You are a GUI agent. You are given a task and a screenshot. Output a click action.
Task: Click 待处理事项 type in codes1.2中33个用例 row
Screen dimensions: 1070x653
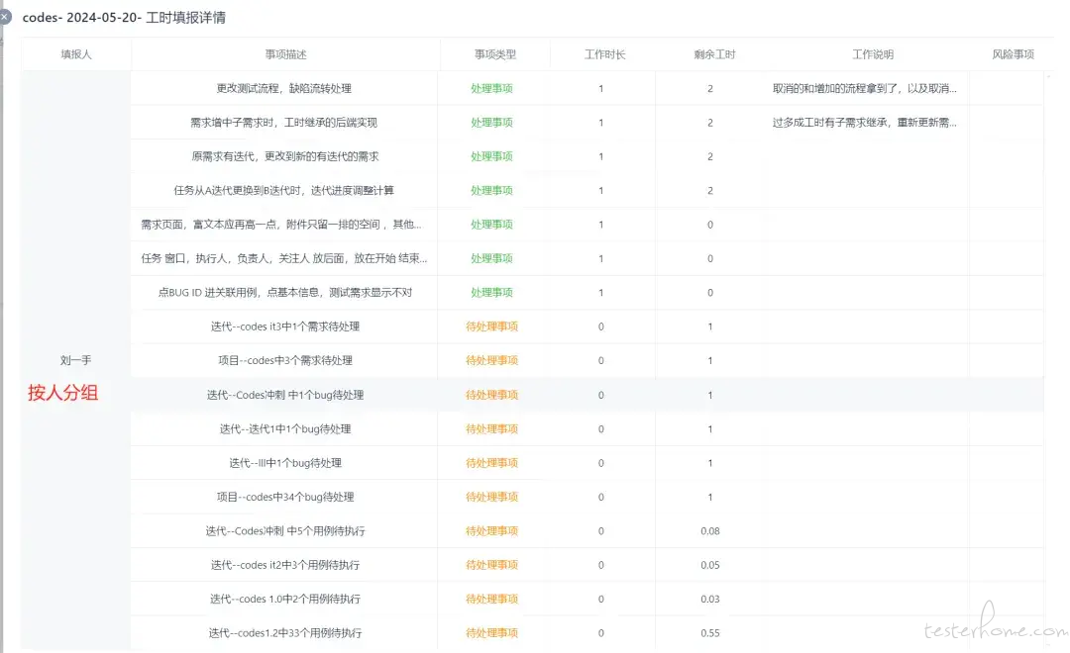[491, 633]
